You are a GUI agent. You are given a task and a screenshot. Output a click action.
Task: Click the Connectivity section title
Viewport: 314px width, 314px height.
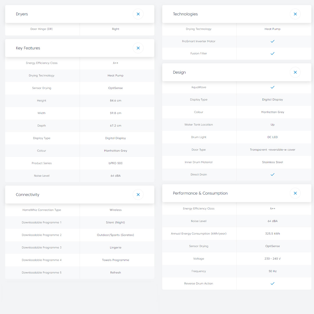pyautogui.click(x=28, y=195)
